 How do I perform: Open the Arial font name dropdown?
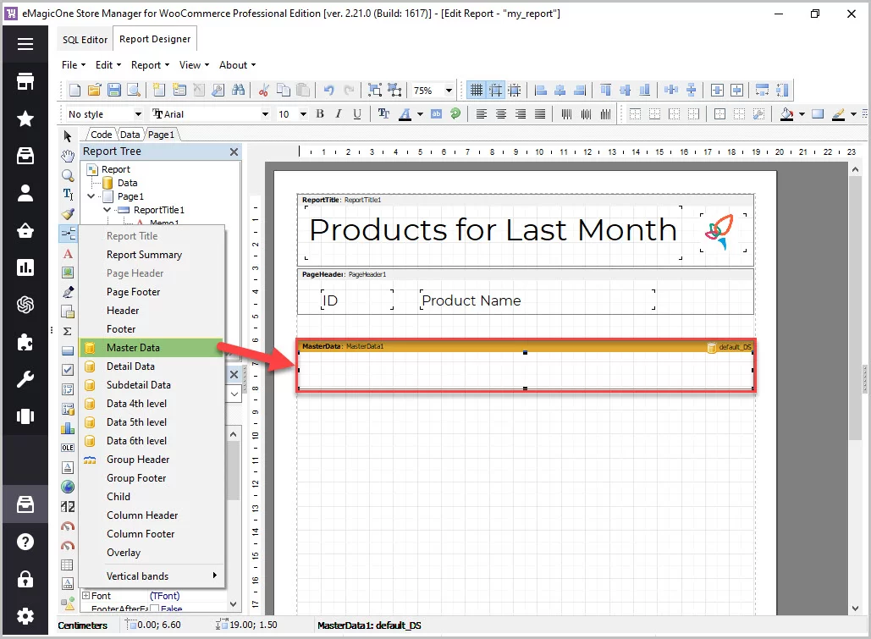(x=265, y=114)
